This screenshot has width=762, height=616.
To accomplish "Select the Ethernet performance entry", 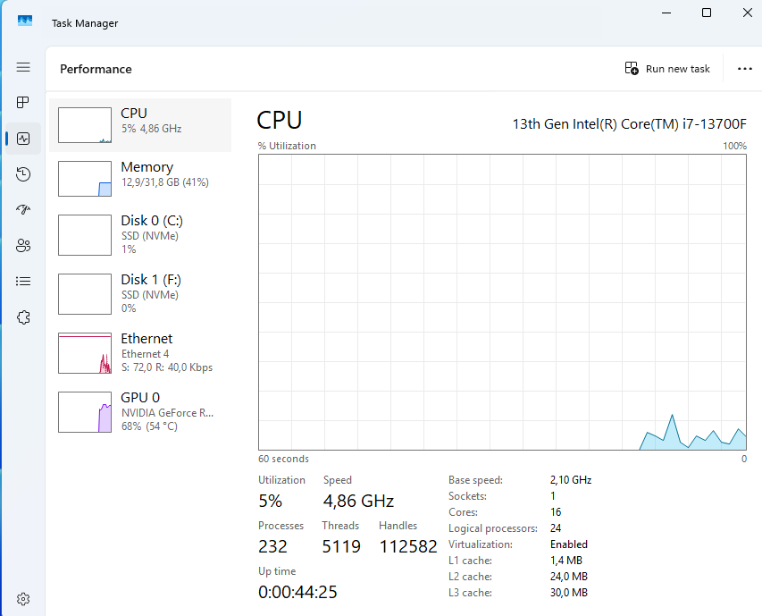I will (140, 353).
